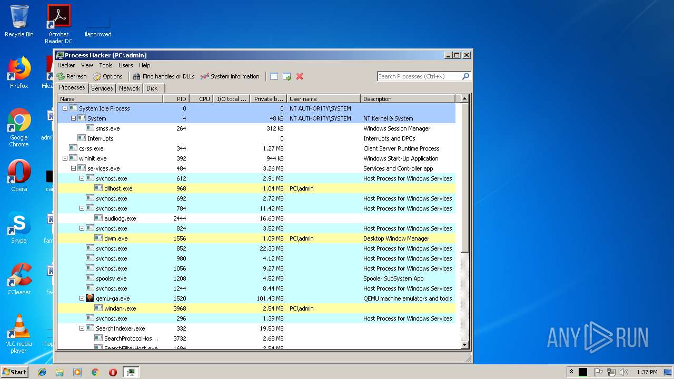The width and height of the screenshot is (674, 379).
Task: Click the qemu-ga.exe process icon
Action: pyautogui.click(x=90, y=298)
